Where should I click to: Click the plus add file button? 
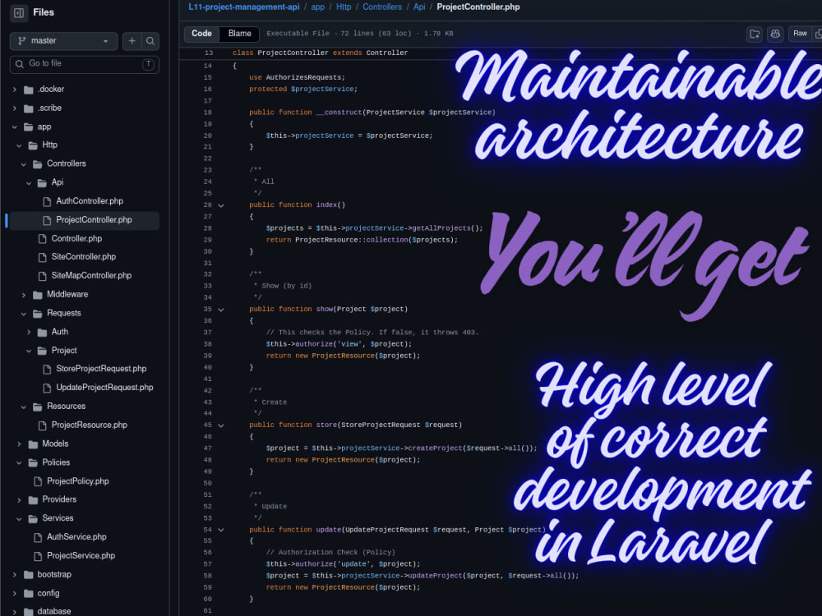tap(132, 41)
